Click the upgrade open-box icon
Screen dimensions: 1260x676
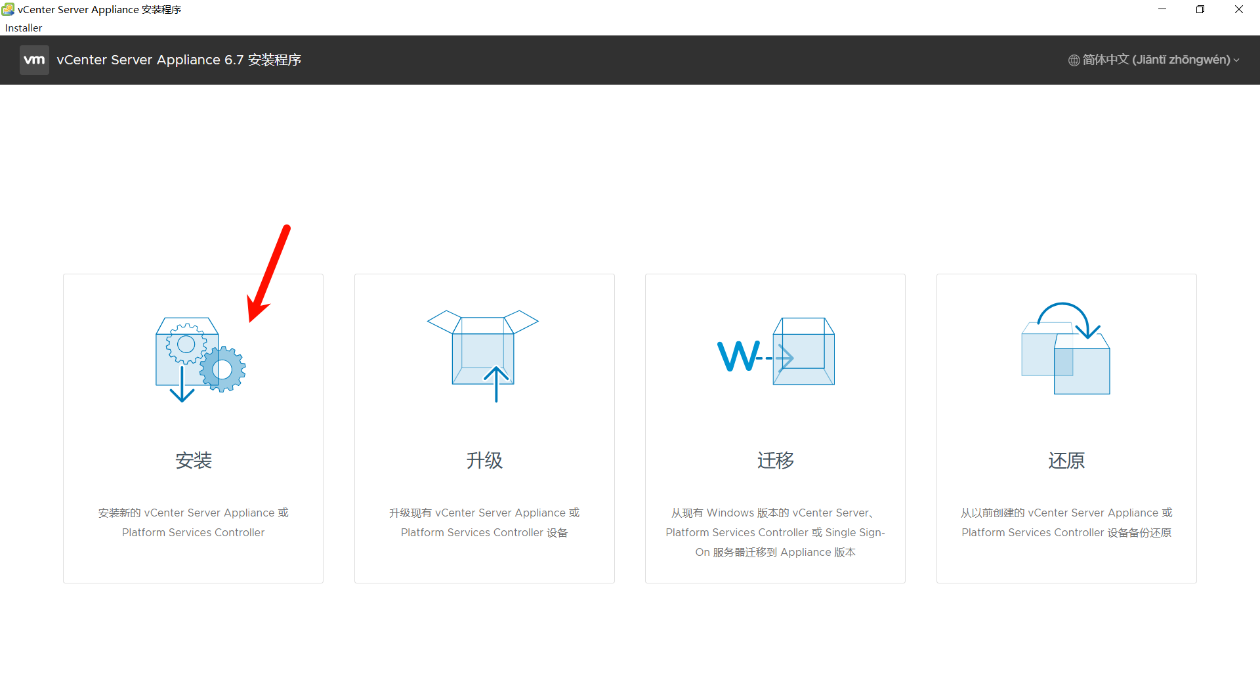483,356
